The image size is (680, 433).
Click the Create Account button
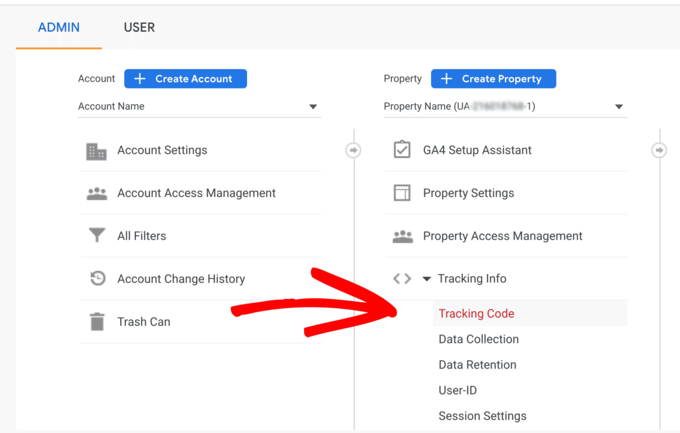(x=185, y=78)
